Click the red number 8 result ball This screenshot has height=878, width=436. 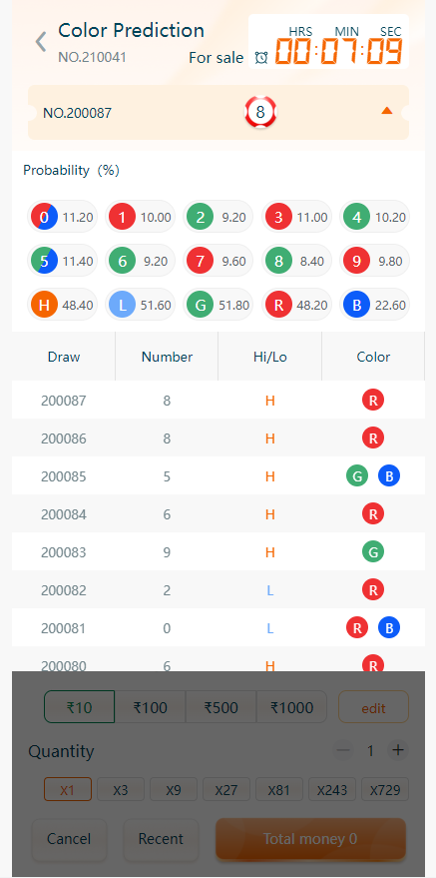pos(260,113)
